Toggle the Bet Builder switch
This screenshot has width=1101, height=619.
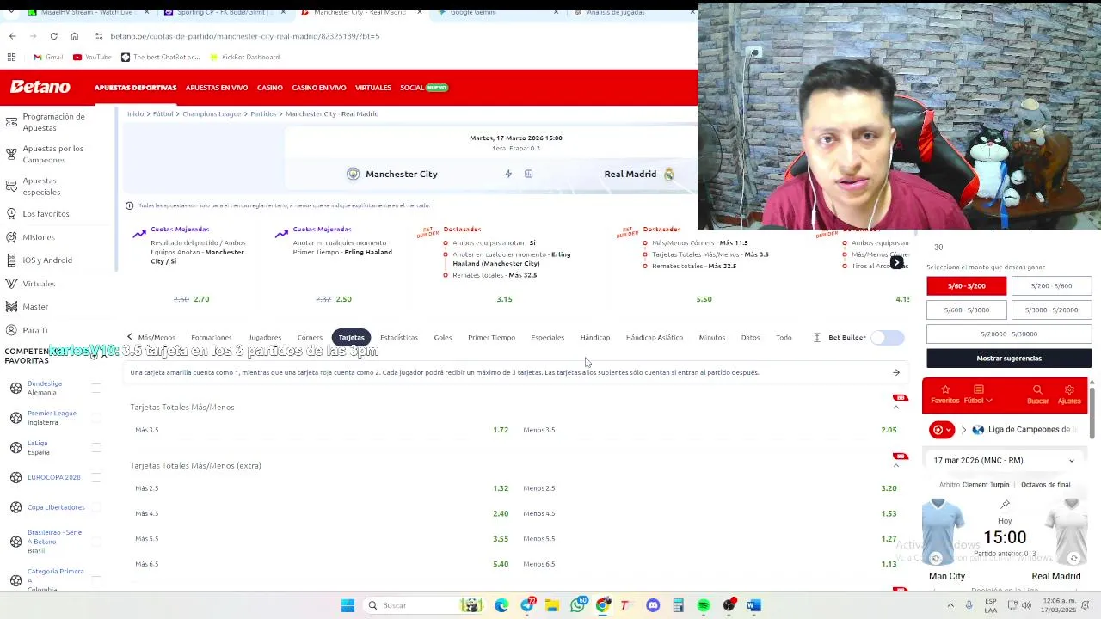pos(887,338)
